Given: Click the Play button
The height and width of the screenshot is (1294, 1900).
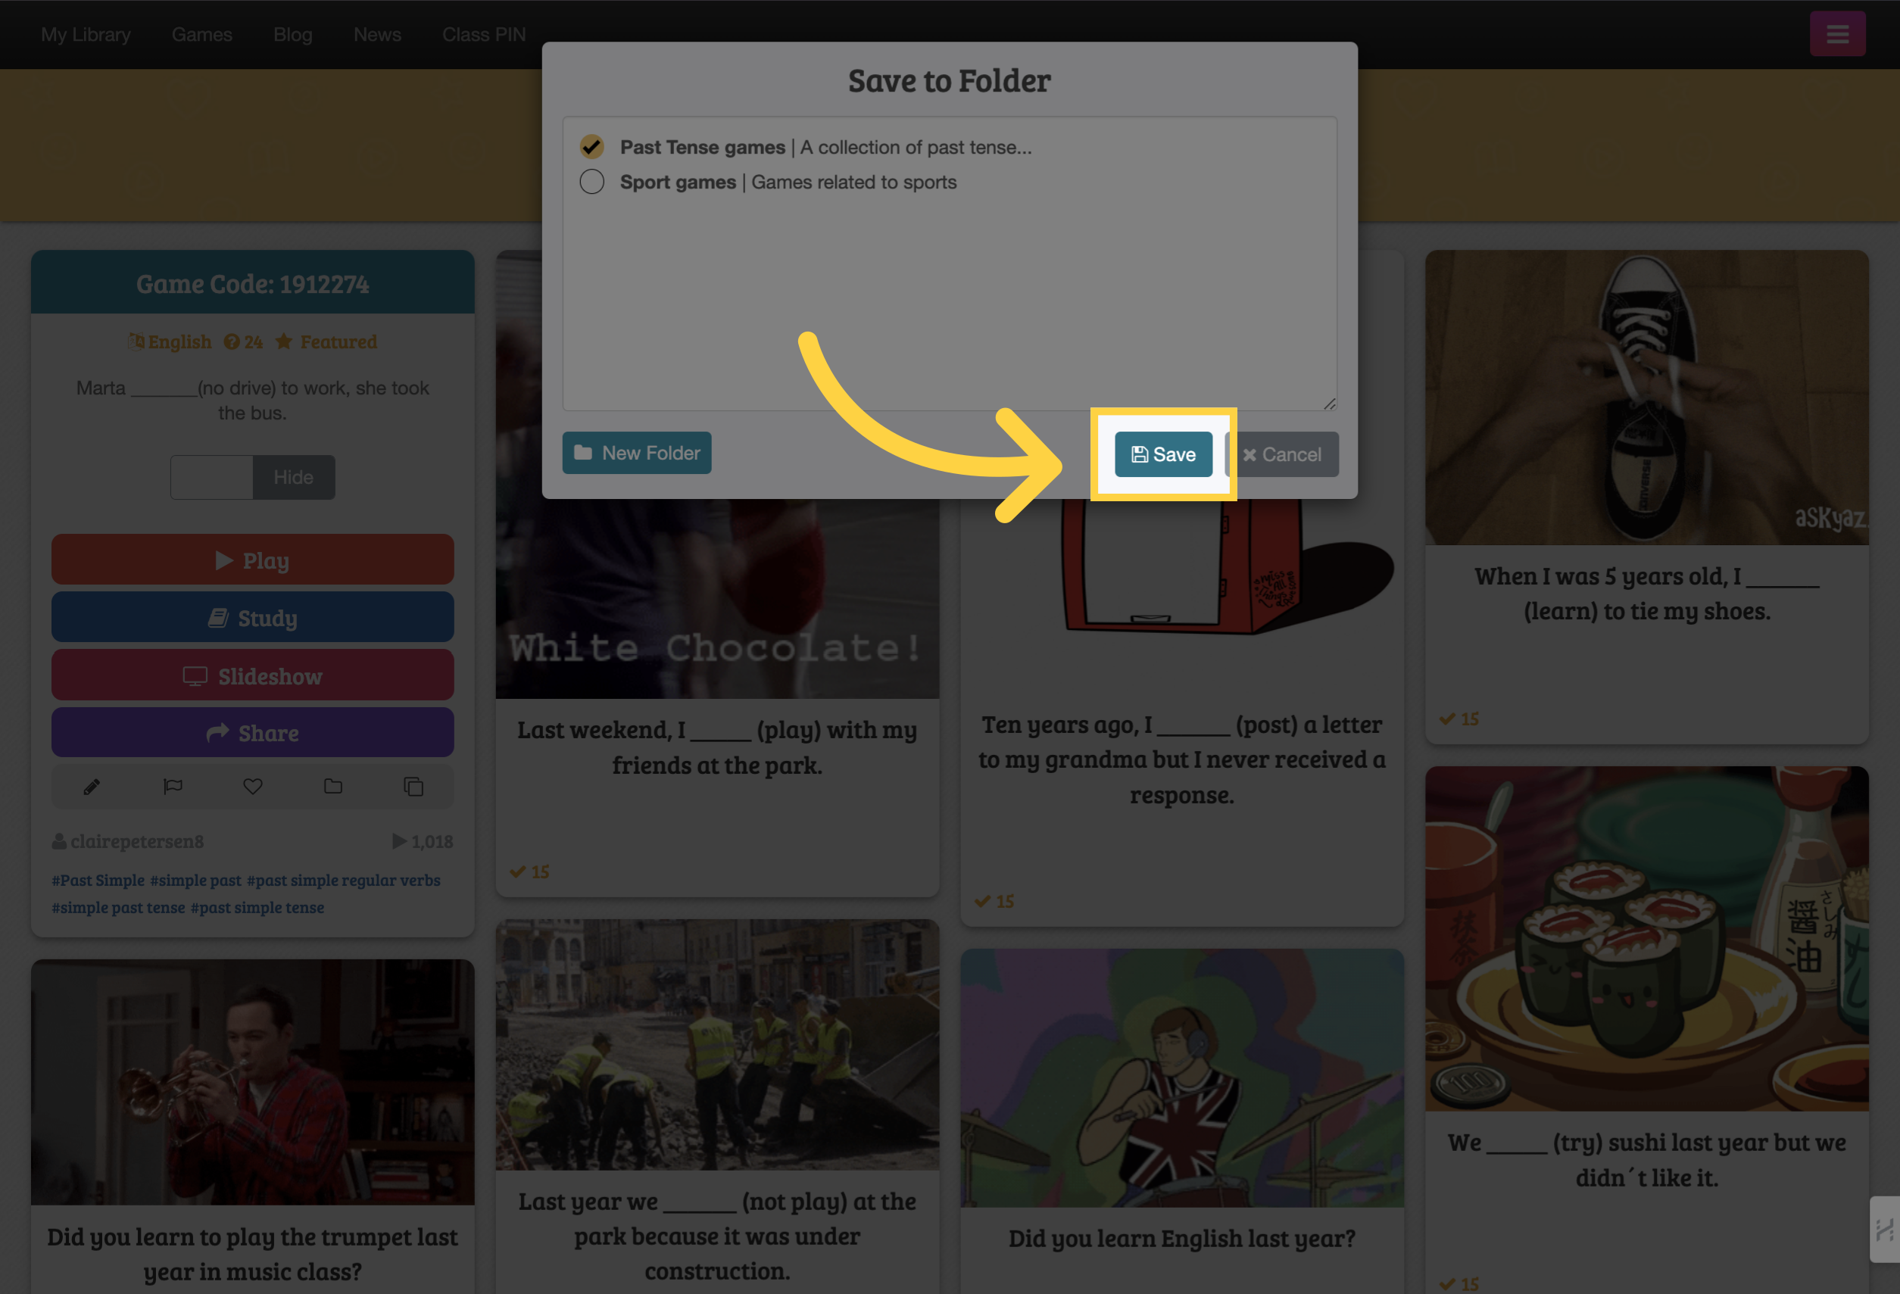Looking at the screenshot, I should (253, 560).
